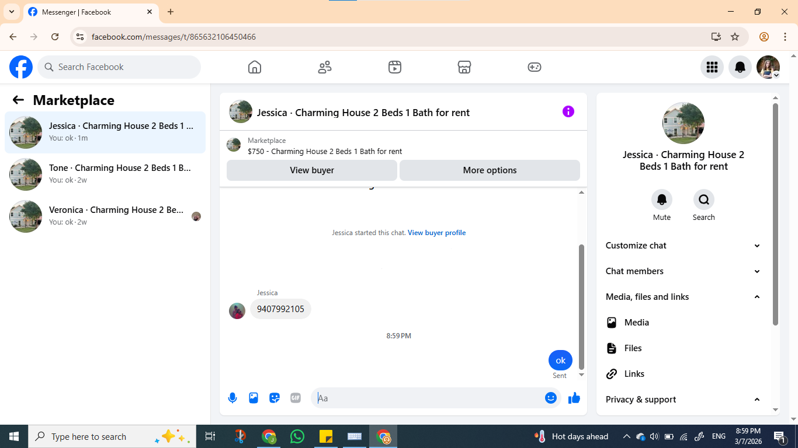The height and width of the screenshot is (448, 798).
Task: Search in conversation magnifier icon
Action: point(704,199)
